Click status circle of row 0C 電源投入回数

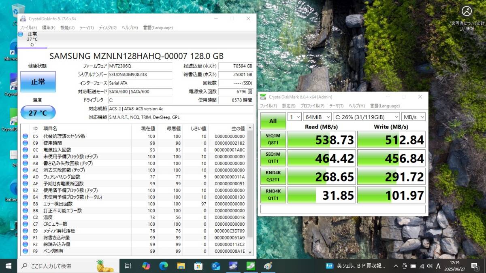pos(25,150)
